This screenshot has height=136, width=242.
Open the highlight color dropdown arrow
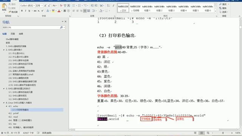click(56, 11)
